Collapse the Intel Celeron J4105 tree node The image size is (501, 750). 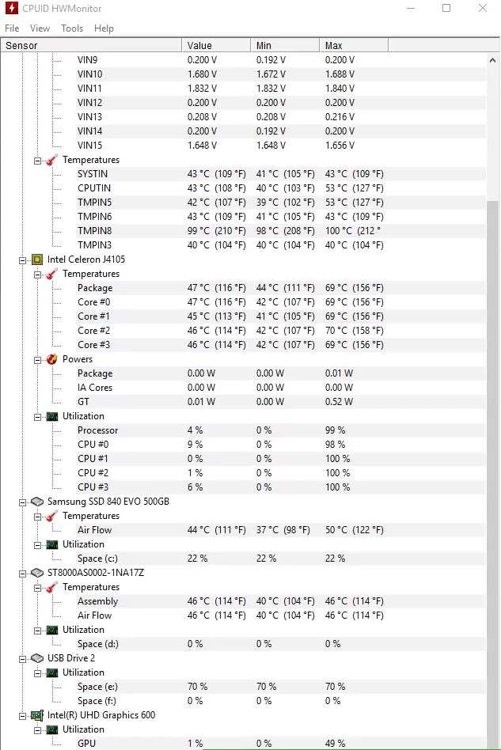(22, 261)
